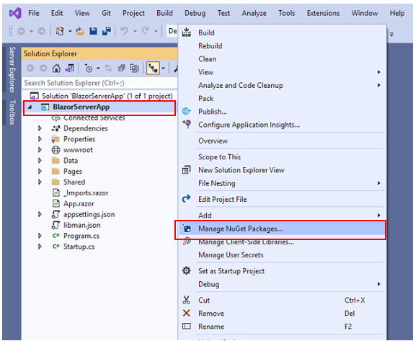The height and width of the screenshot is (341, 413).
Task: Click Solution Explorer back arrow icon
Action: point(30,68)
